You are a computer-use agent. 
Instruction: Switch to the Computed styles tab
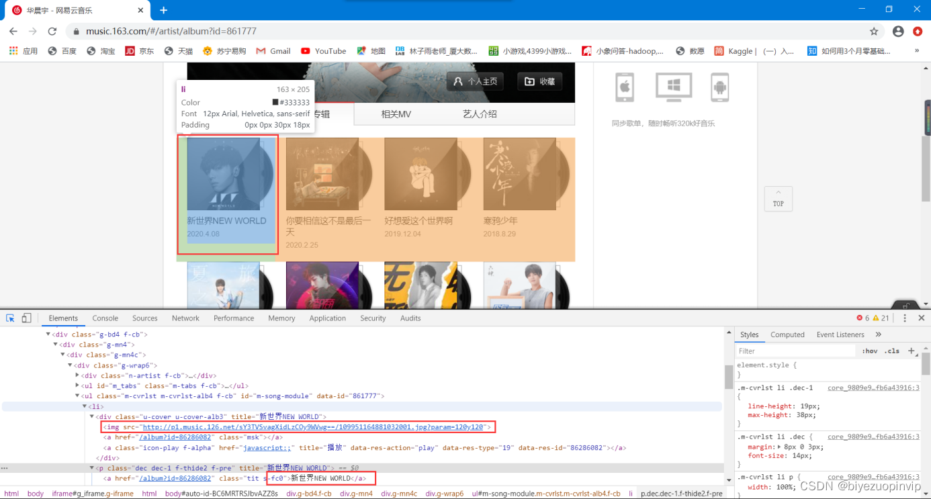[x=787, y=334]
